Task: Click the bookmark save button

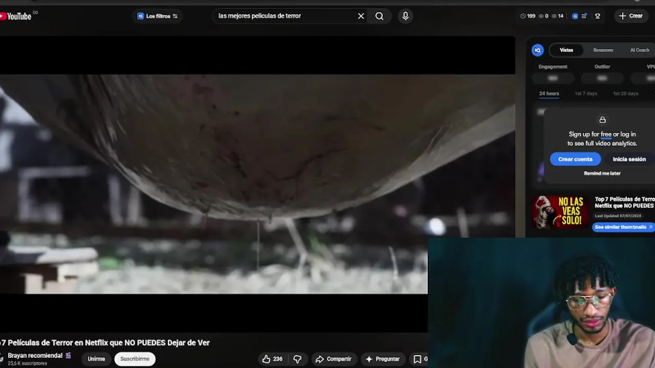Action: pyautogui.click(x=419, y=359)
